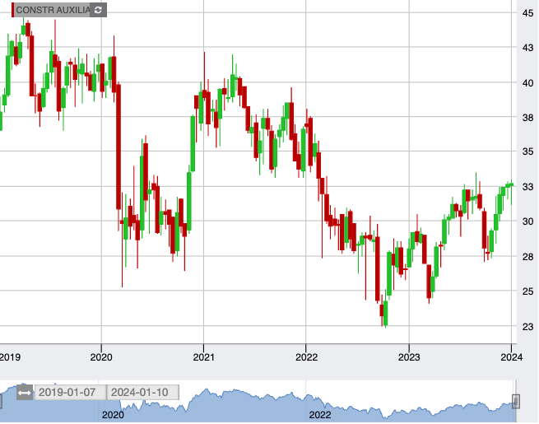Click the 38 price axis label

tap(527, 118)
